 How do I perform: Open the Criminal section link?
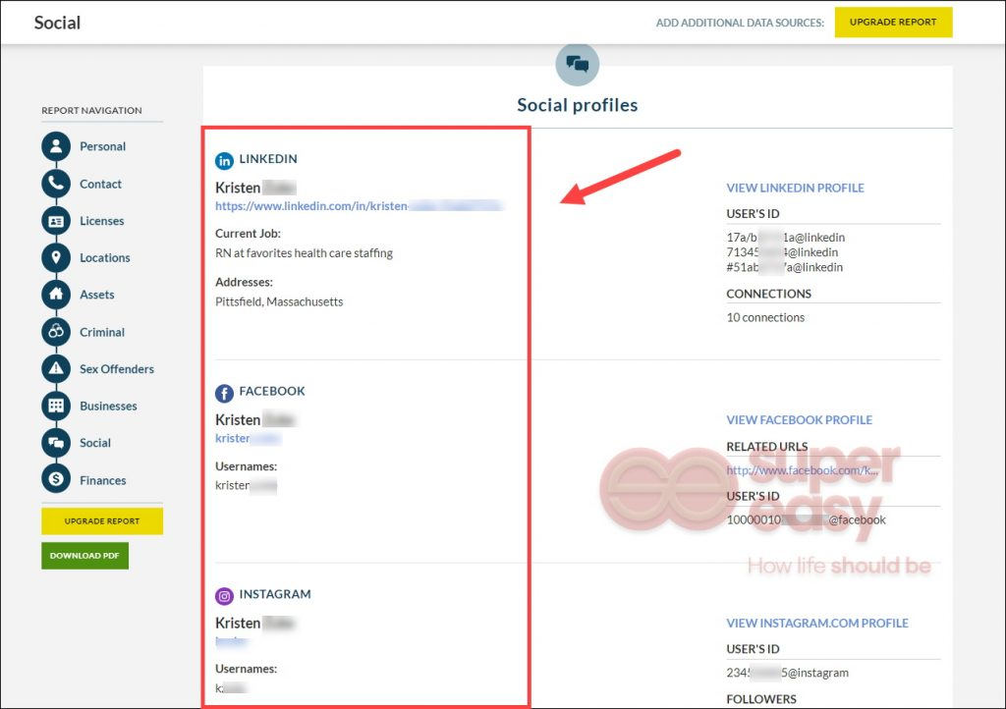point(102,332)
